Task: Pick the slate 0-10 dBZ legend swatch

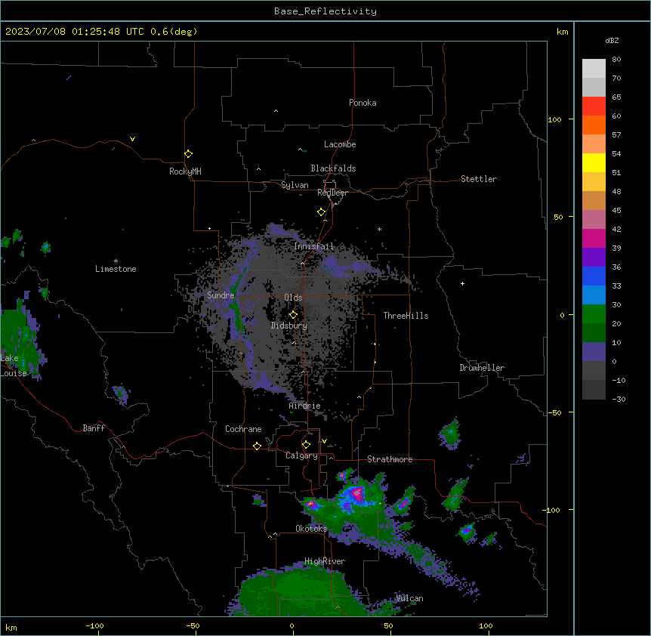Action: [x=594, y=352]
